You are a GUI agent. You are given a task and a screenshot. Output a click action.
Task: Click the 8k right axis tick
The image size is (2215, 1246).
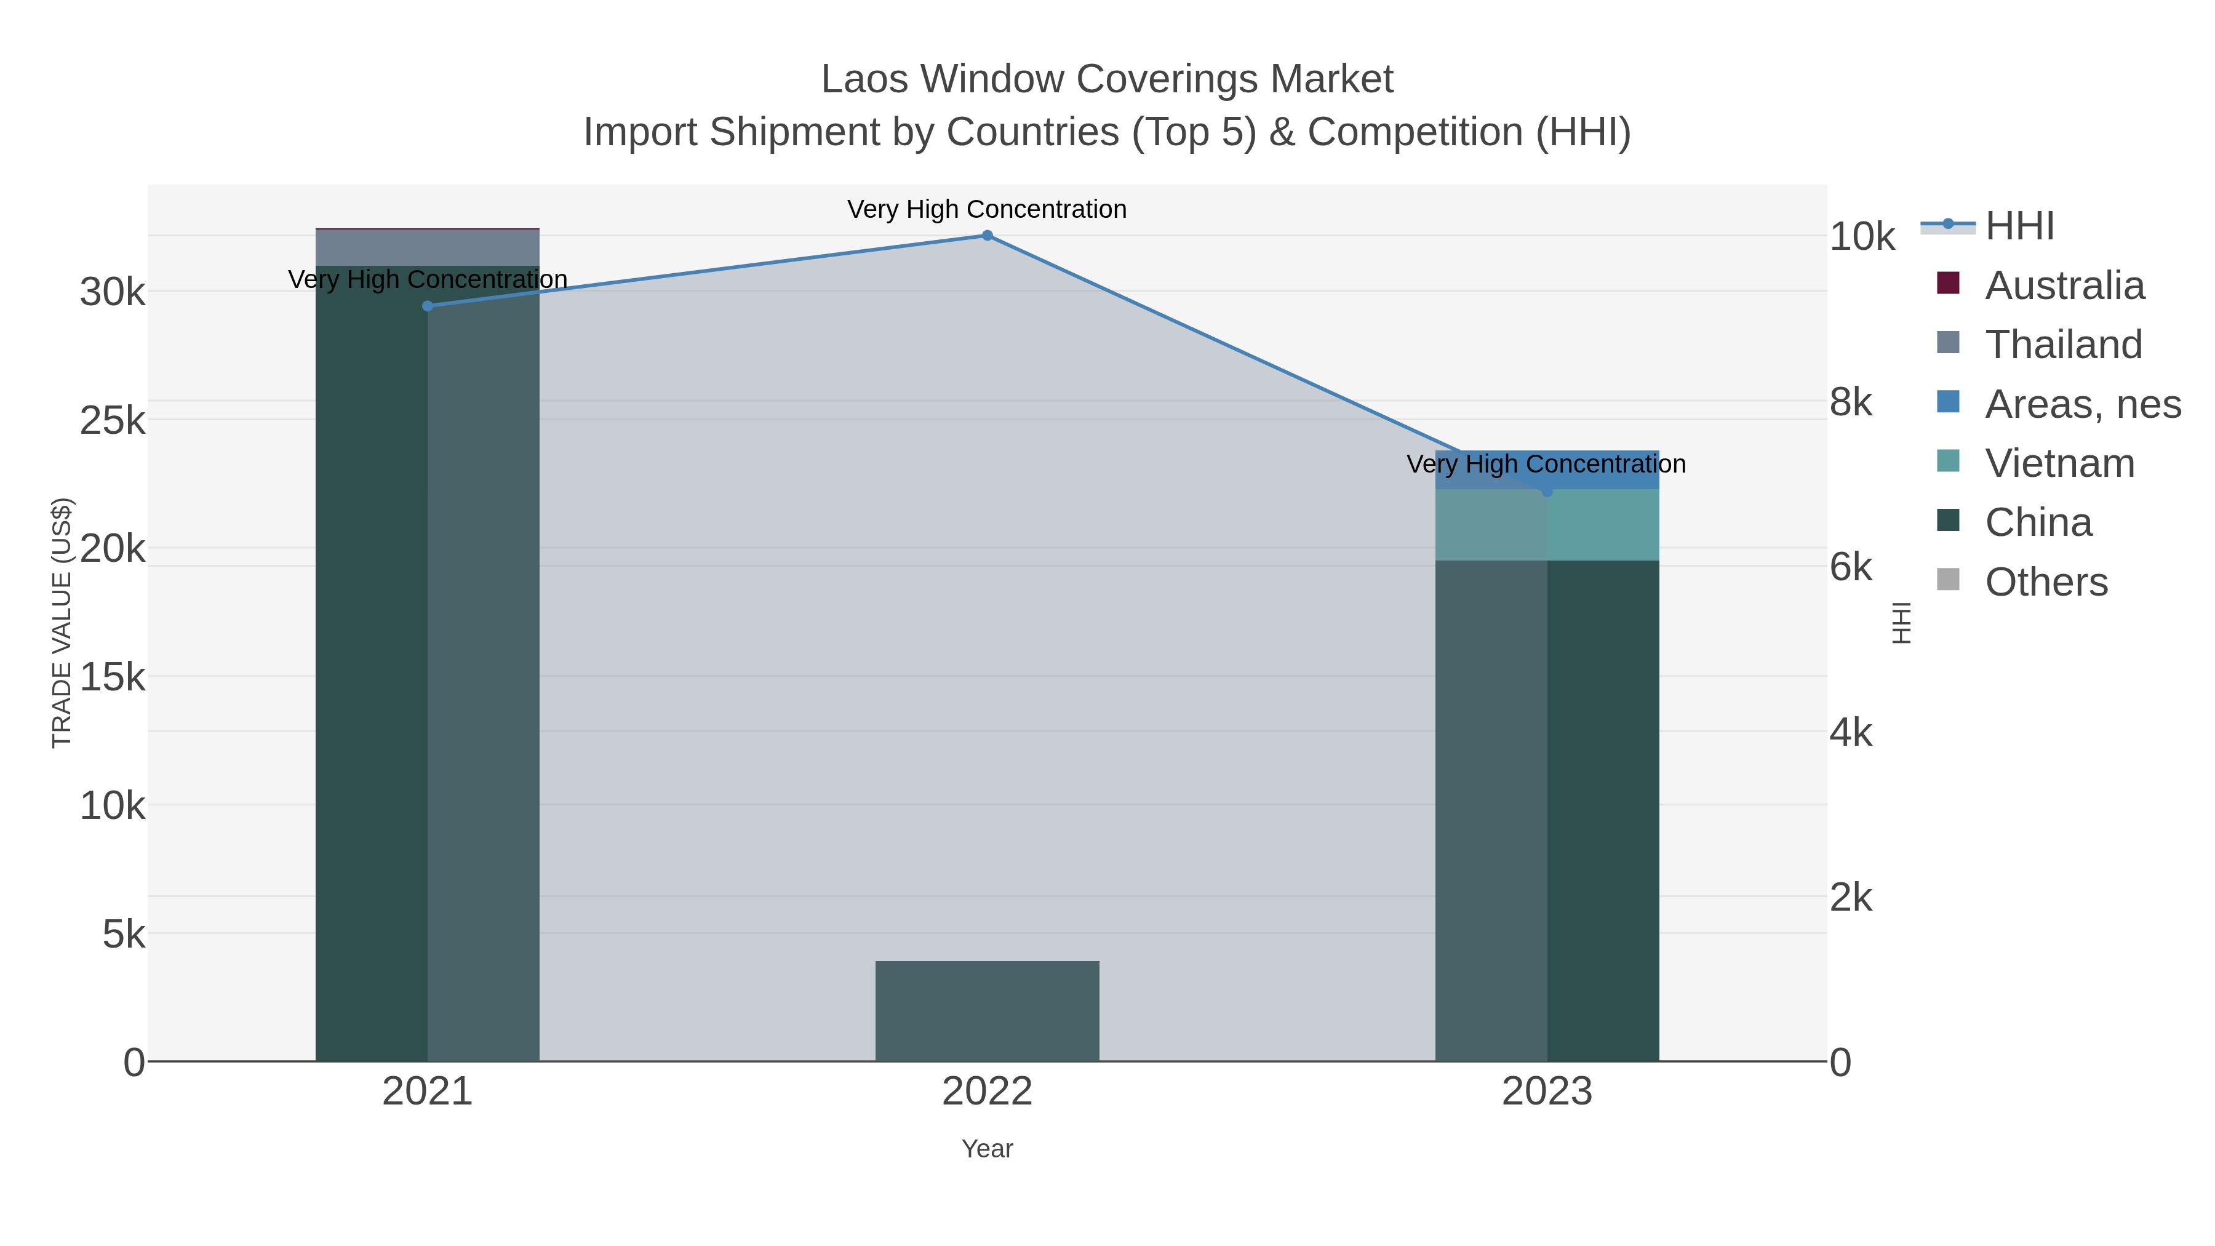click(x=1850, y=402)
